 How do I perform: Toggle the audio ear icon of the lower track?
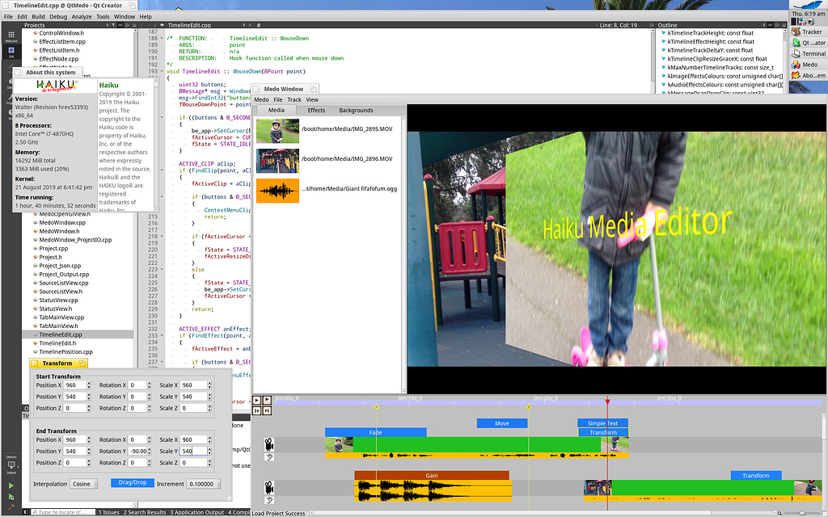click(269, 500)
